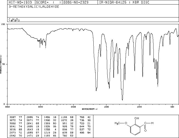Click peak table entry 1219 28
Screen dimensions: 179x138
tap(50, 133)
